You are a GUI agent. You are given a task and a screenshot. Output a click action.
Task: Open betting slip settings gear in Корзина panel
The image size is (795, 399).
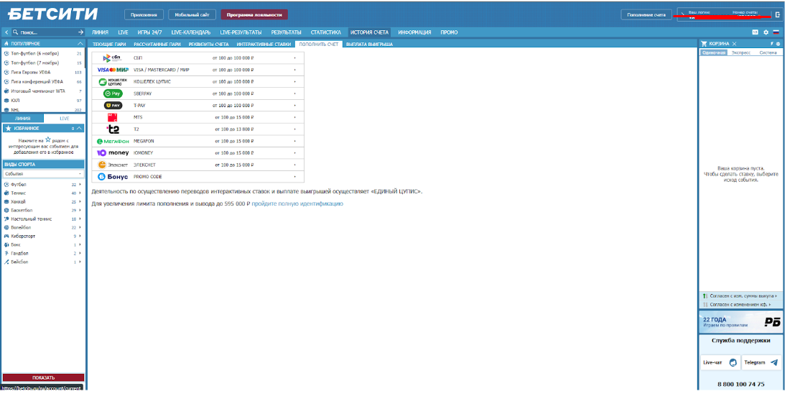778,45
